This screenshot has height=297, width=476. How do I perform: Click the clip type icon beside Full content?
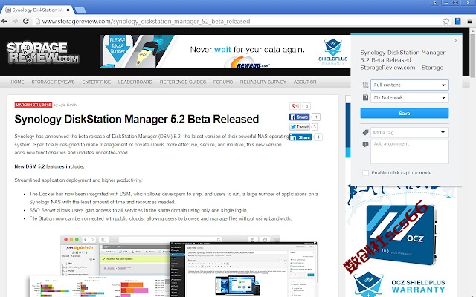coord(365,85)
